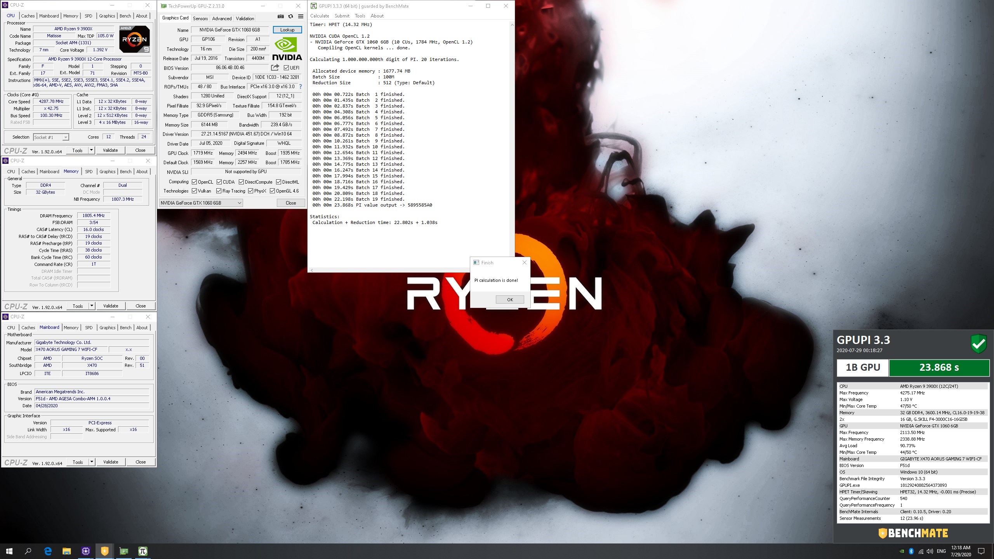994x559 pixels.
Task: Switch to GPUPI via taskbar pi icon
Action: pyautogui.click(x=142, y=551)
